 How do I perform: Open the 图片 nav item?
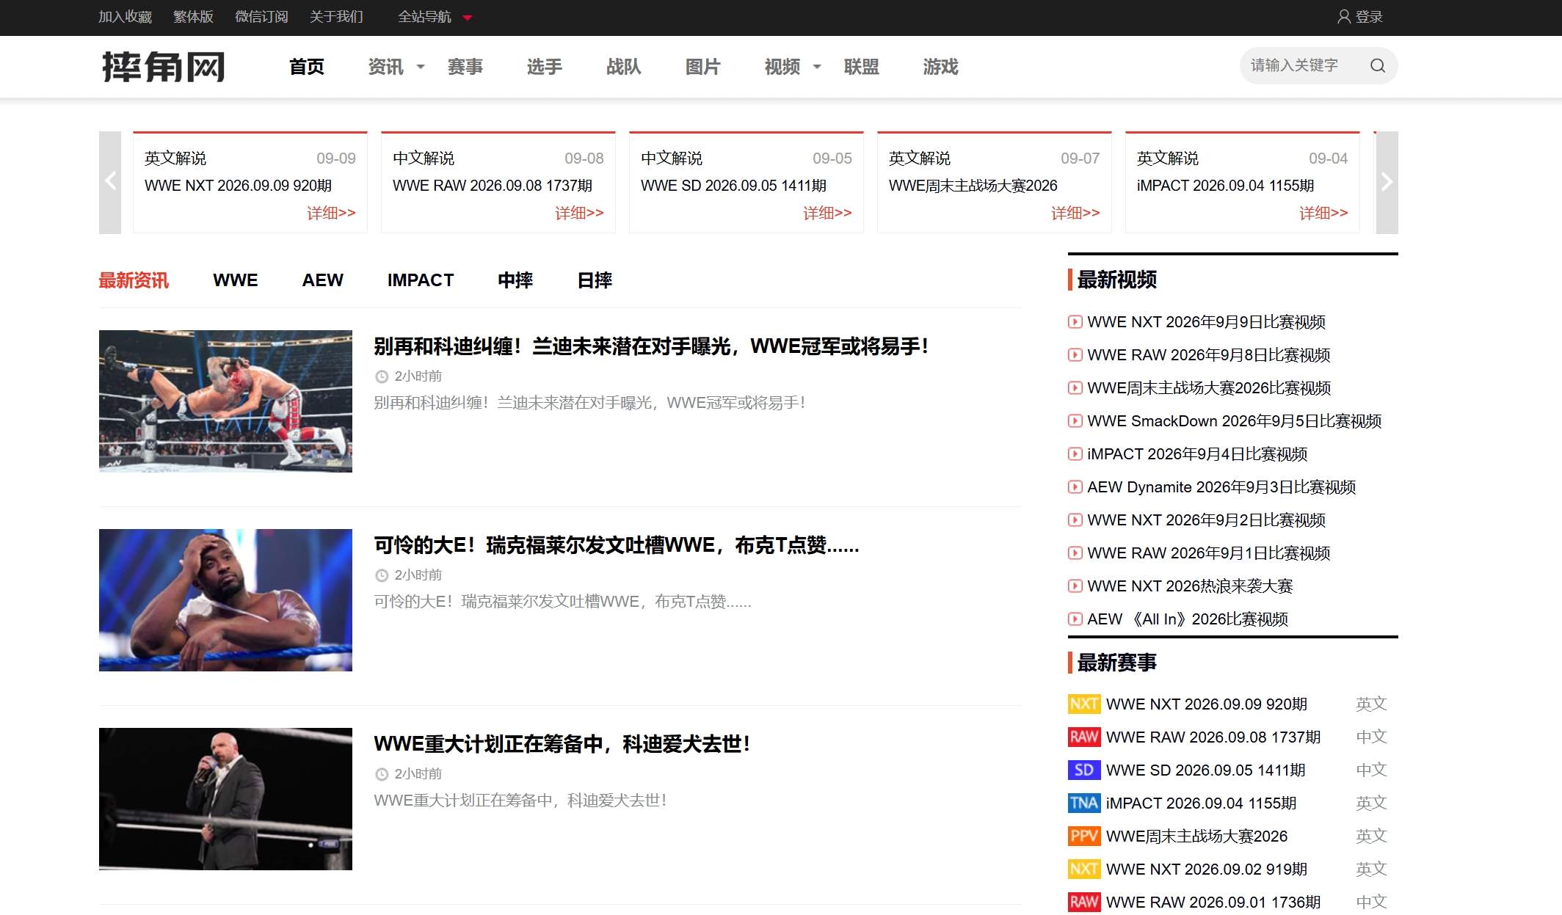703,67
